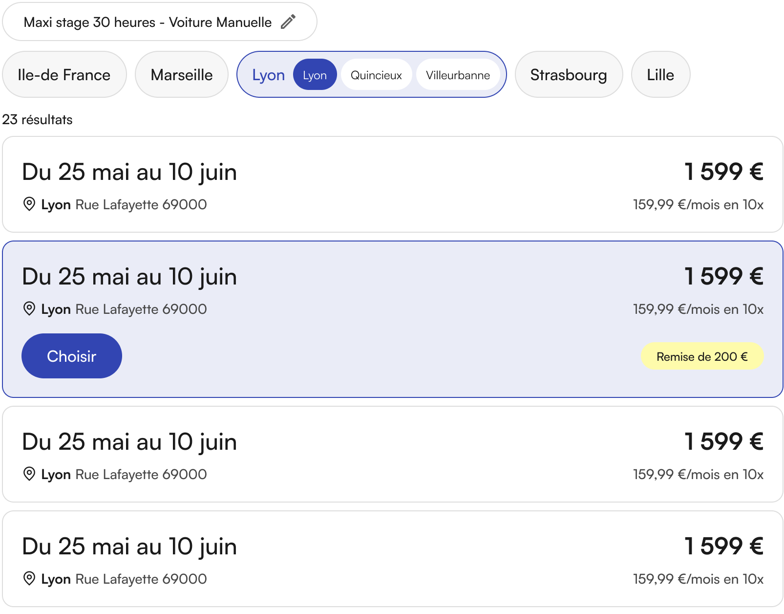Click location pin icon in fourth result card
This screenshot has width=784, height=614.
(x=29, y=579)
